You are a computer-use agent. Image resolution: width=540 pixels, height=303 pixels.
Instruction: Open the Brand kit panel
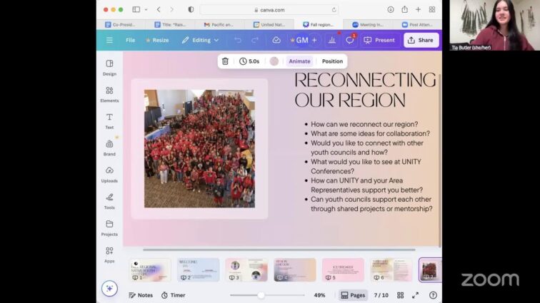tap(109, 148)
